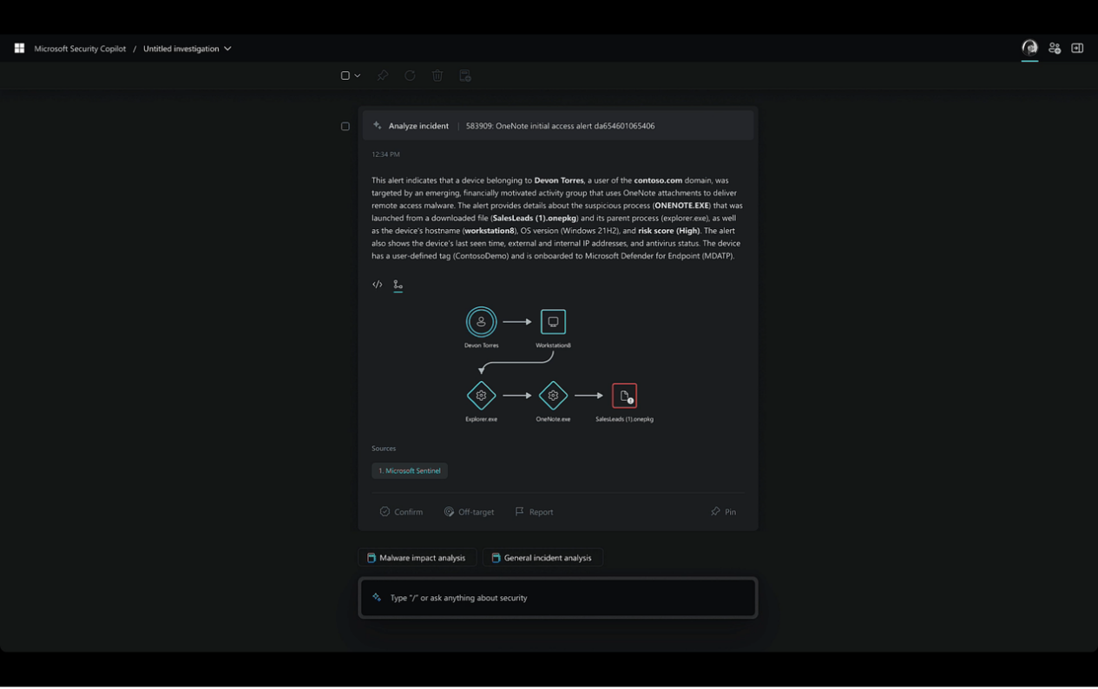Image resolution: width=1098 pixels, height=689 pixels.
Task: Select the SalesLeads (1).onepkg file node
Action: coord(624,396)
